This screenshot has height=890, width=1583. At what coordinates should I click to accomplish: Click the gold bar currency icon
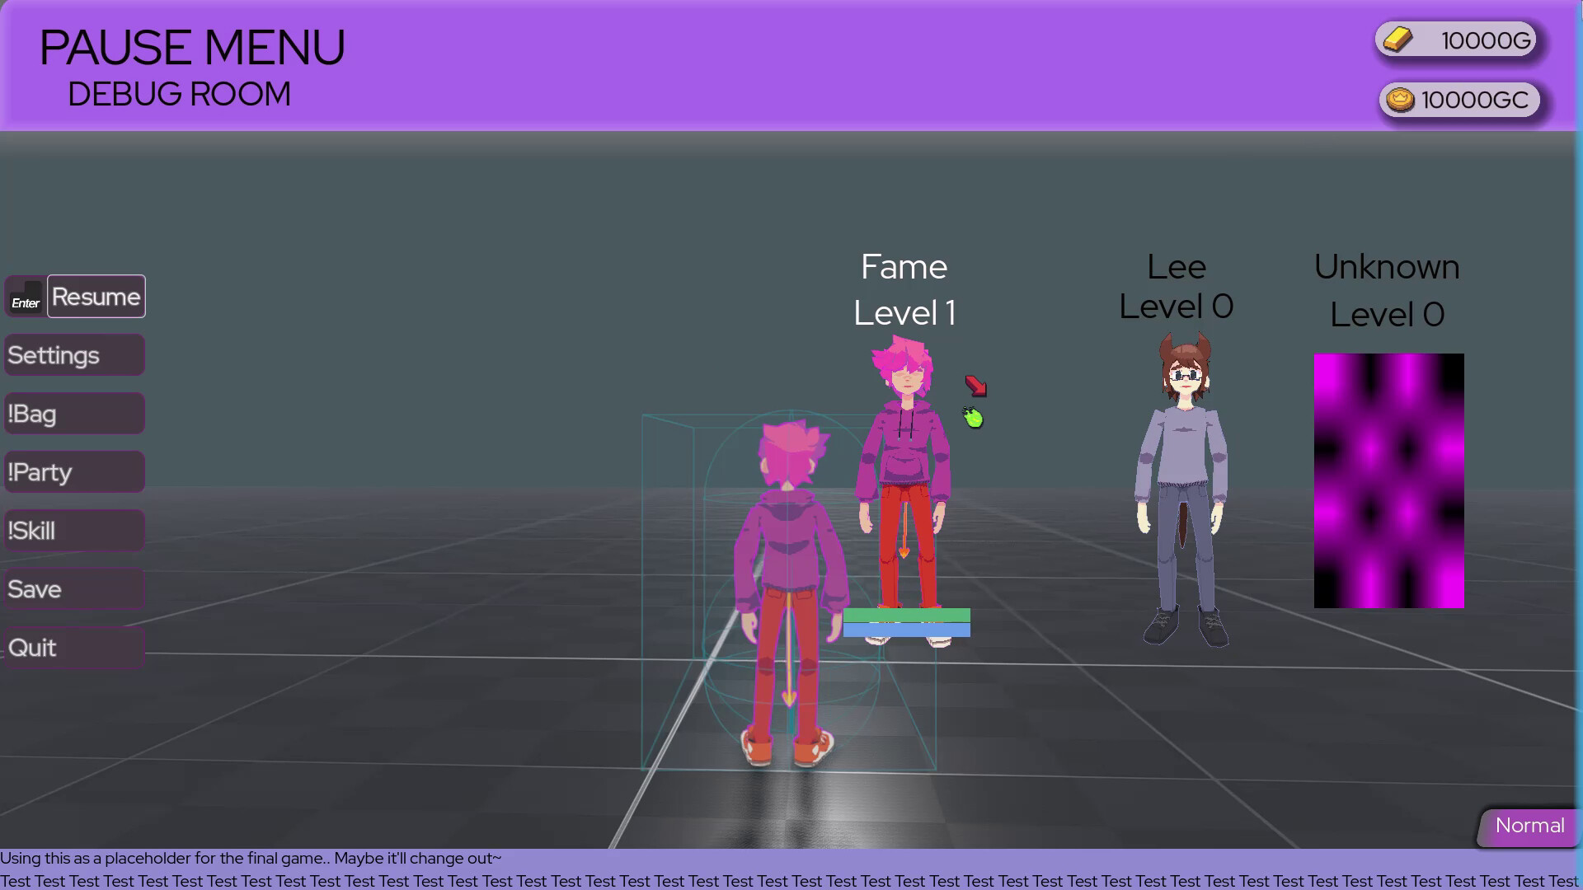click(1397, 39)
